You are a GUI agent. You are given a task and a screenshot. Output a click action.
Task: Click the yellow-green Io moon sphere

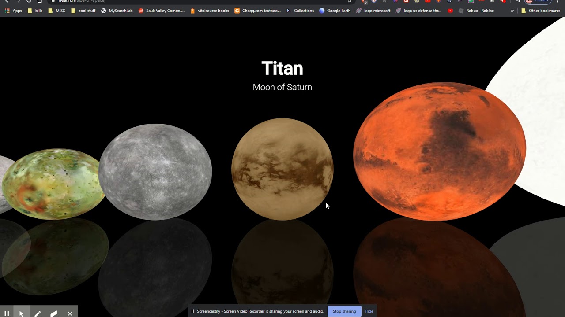coord(54,184)
